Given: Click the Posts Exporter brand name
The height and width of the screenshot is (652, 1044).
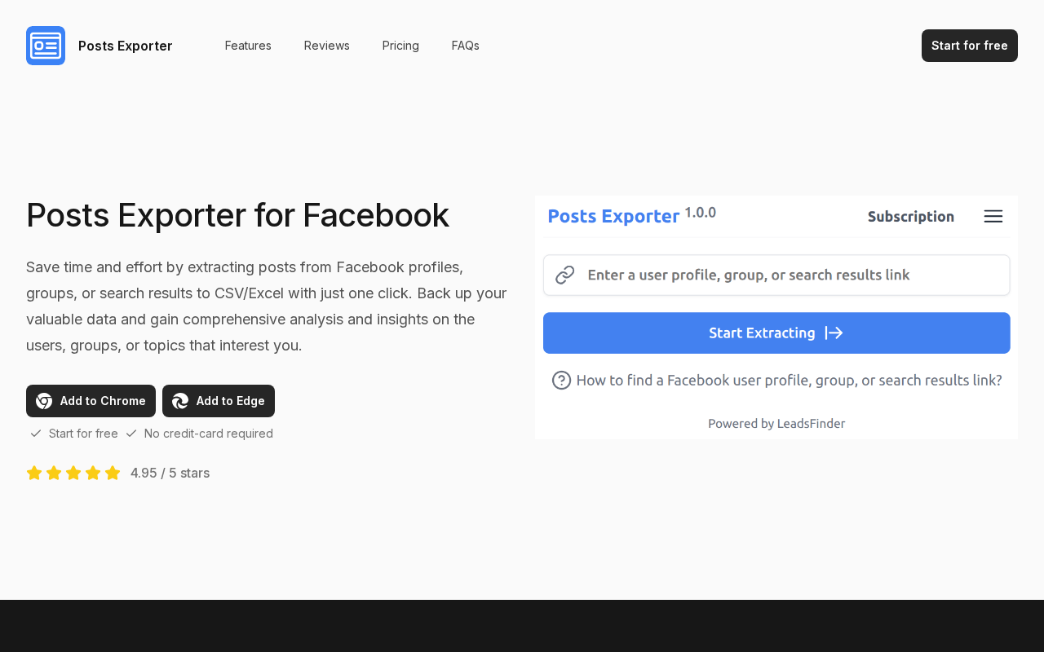Looking at the screenshot, I should (x=126, y=46).
